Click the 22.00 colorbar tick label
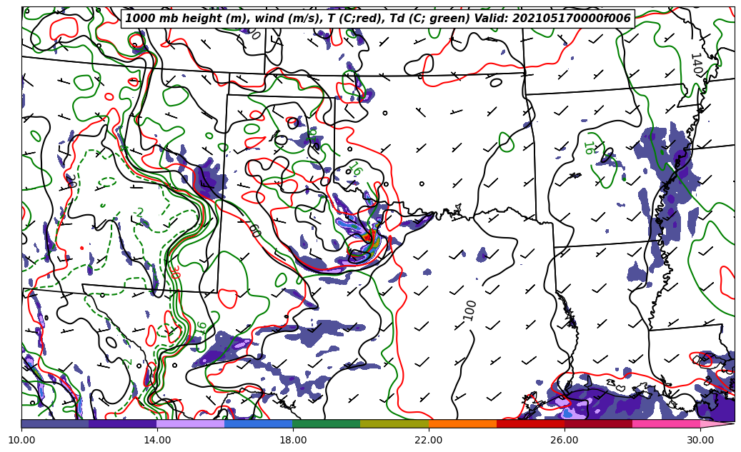 (429, 440)
